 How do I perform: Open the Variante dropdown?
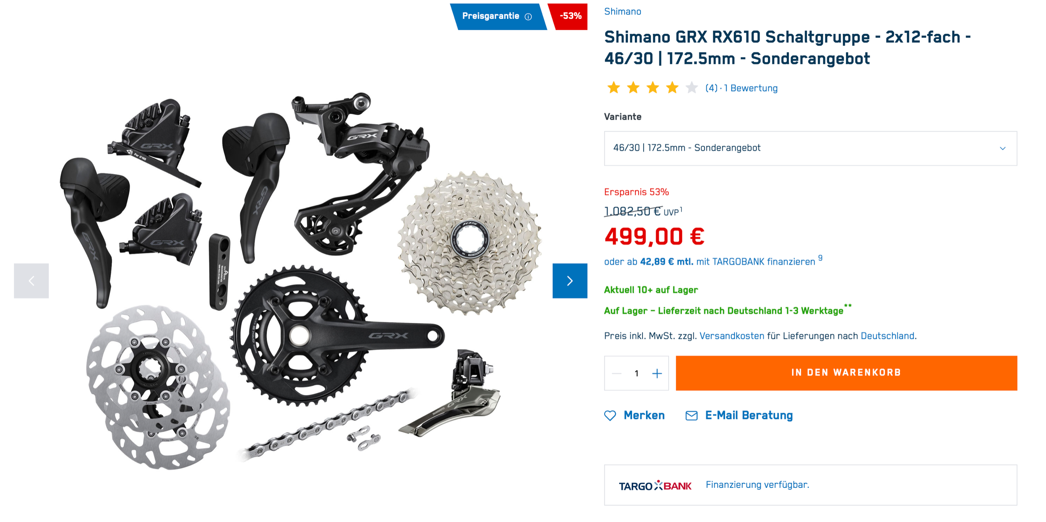(810, 148)
